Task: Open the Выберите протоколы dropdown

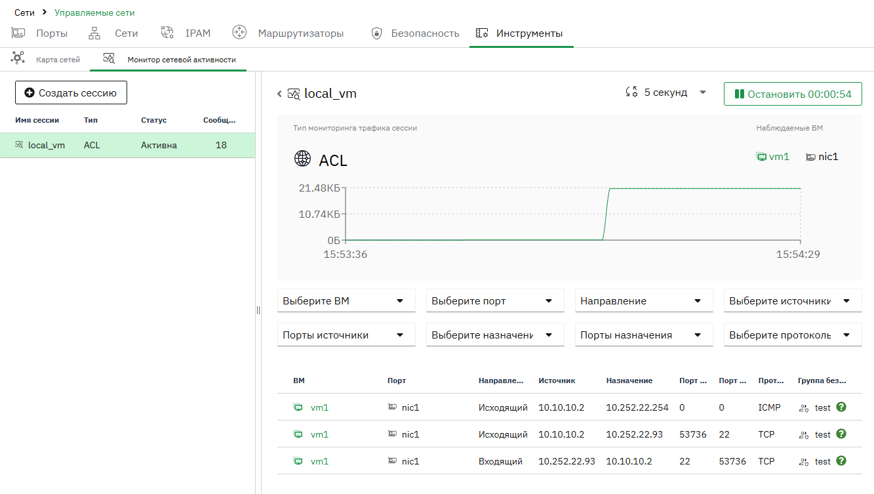Action: [793, 335]
